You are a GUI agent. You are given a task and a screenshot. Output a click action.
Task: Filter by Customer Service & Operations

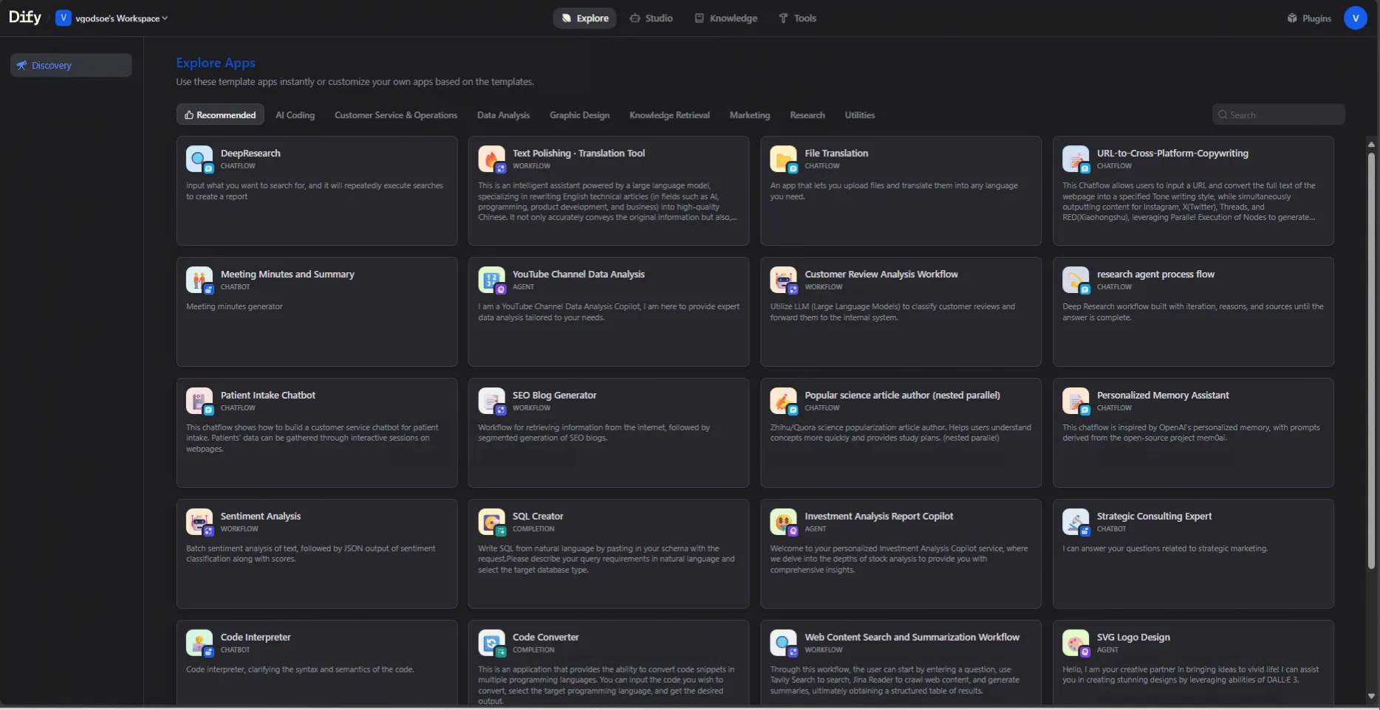pyautogui.click(x=395, y=115)
